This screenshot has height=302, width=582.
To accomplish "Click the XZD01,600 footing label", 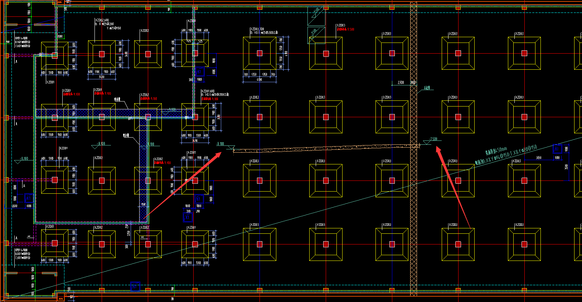I will [208, 91].
